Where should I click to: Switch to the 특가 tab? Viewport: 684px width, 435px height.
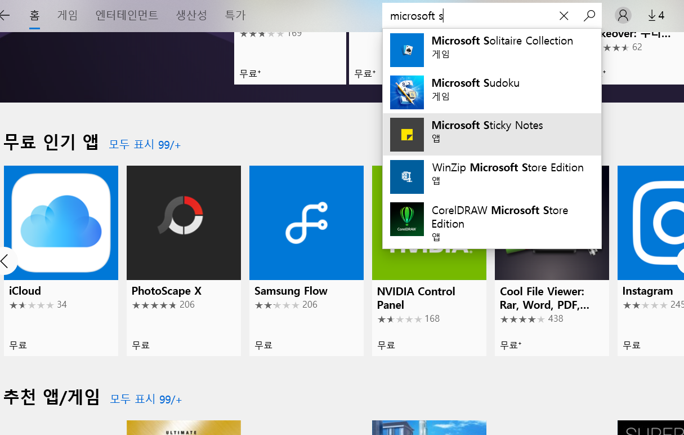235,15
